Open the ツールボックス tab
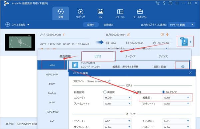The width and height of the screenshot is (200, 129). coord(140,13)
